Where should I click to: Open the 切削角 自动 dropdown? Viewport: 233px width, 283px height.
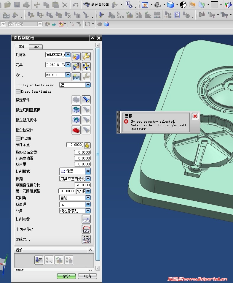coord(88,198)
